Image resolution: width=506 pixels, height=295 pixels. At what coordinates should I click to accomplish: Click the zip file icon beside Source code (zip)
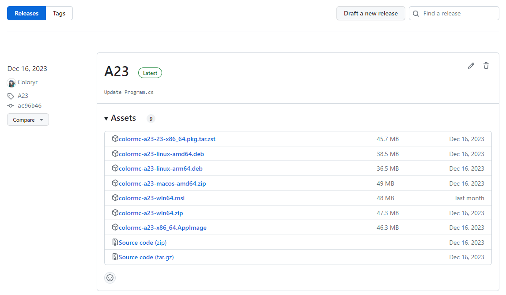[x=115, y=243]
